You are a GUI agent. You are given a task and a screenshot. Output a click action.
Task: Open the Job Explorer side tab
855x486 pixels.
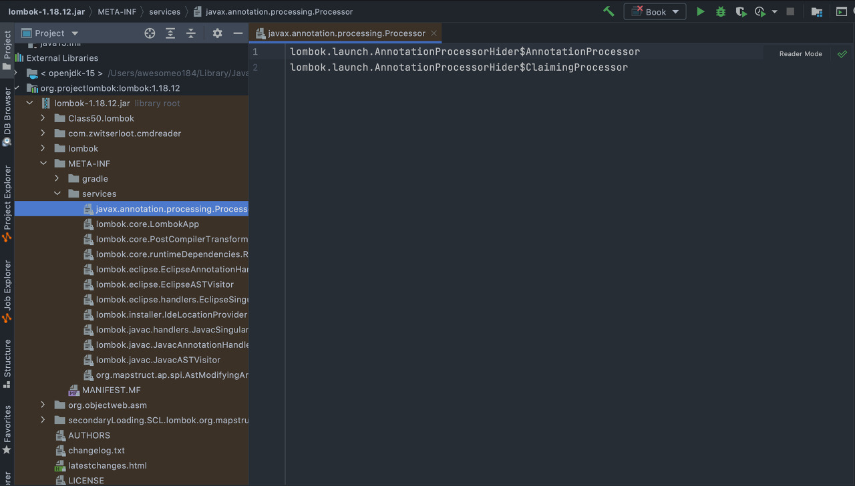point(7,292)
